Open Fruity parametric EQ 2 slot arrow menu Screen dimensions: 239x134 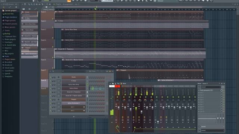pos(199,90)
